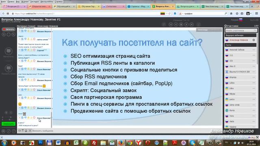Go to first slide in presentation controls

[171, 24]
